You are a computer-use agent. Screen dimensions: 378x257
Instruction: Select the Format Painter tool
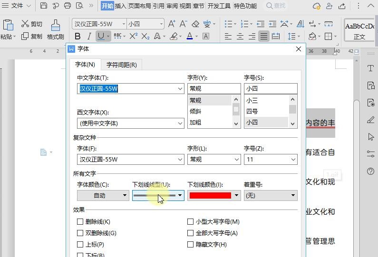55,29
